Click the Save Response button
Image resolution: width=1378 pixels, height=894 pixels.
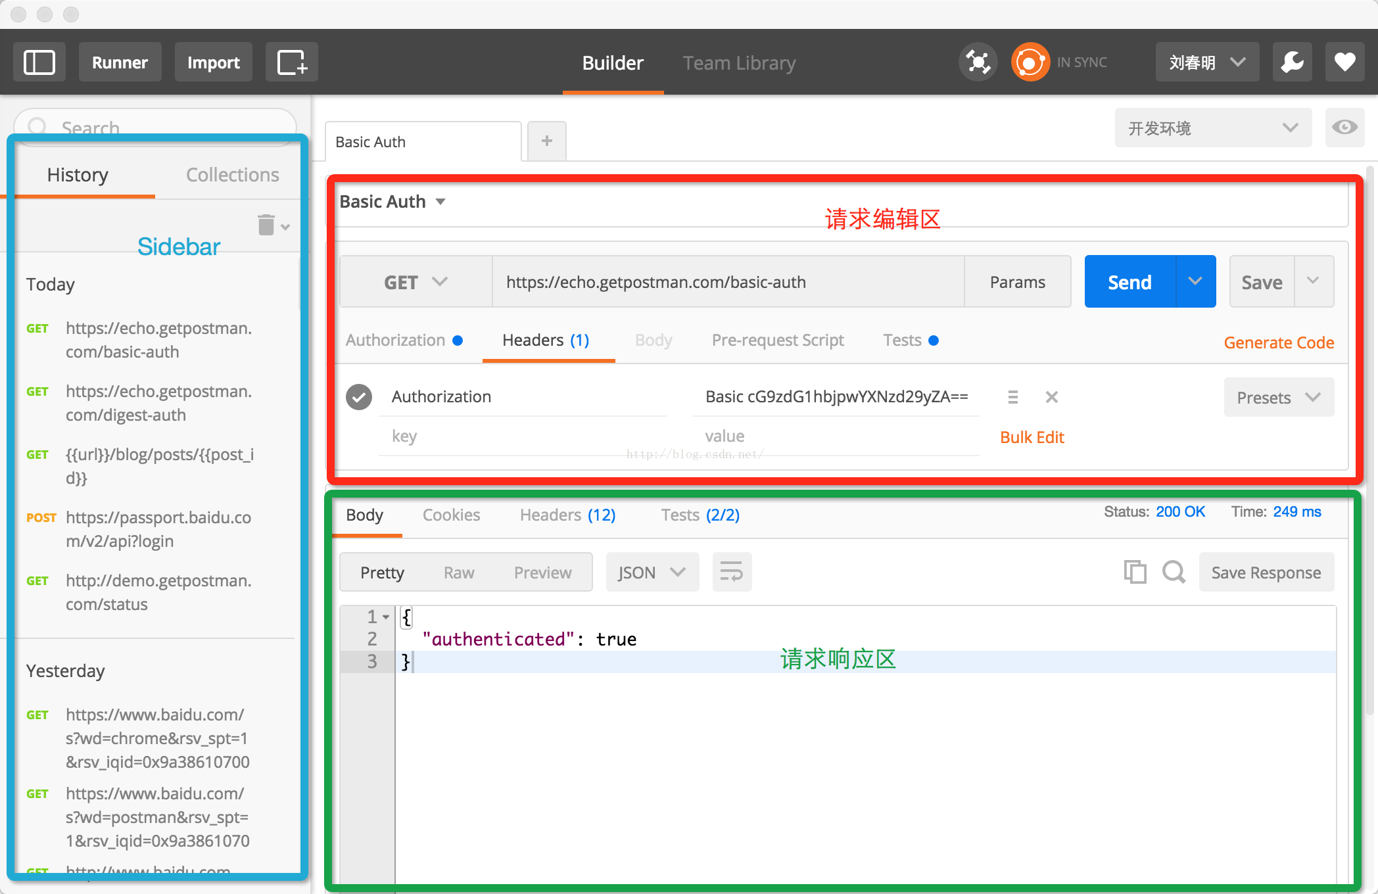click(1266, 572)
